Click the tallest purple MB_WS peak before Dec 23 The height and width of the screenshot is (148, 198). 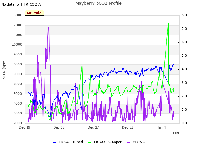pyautogui.click(x=49, y=28)
